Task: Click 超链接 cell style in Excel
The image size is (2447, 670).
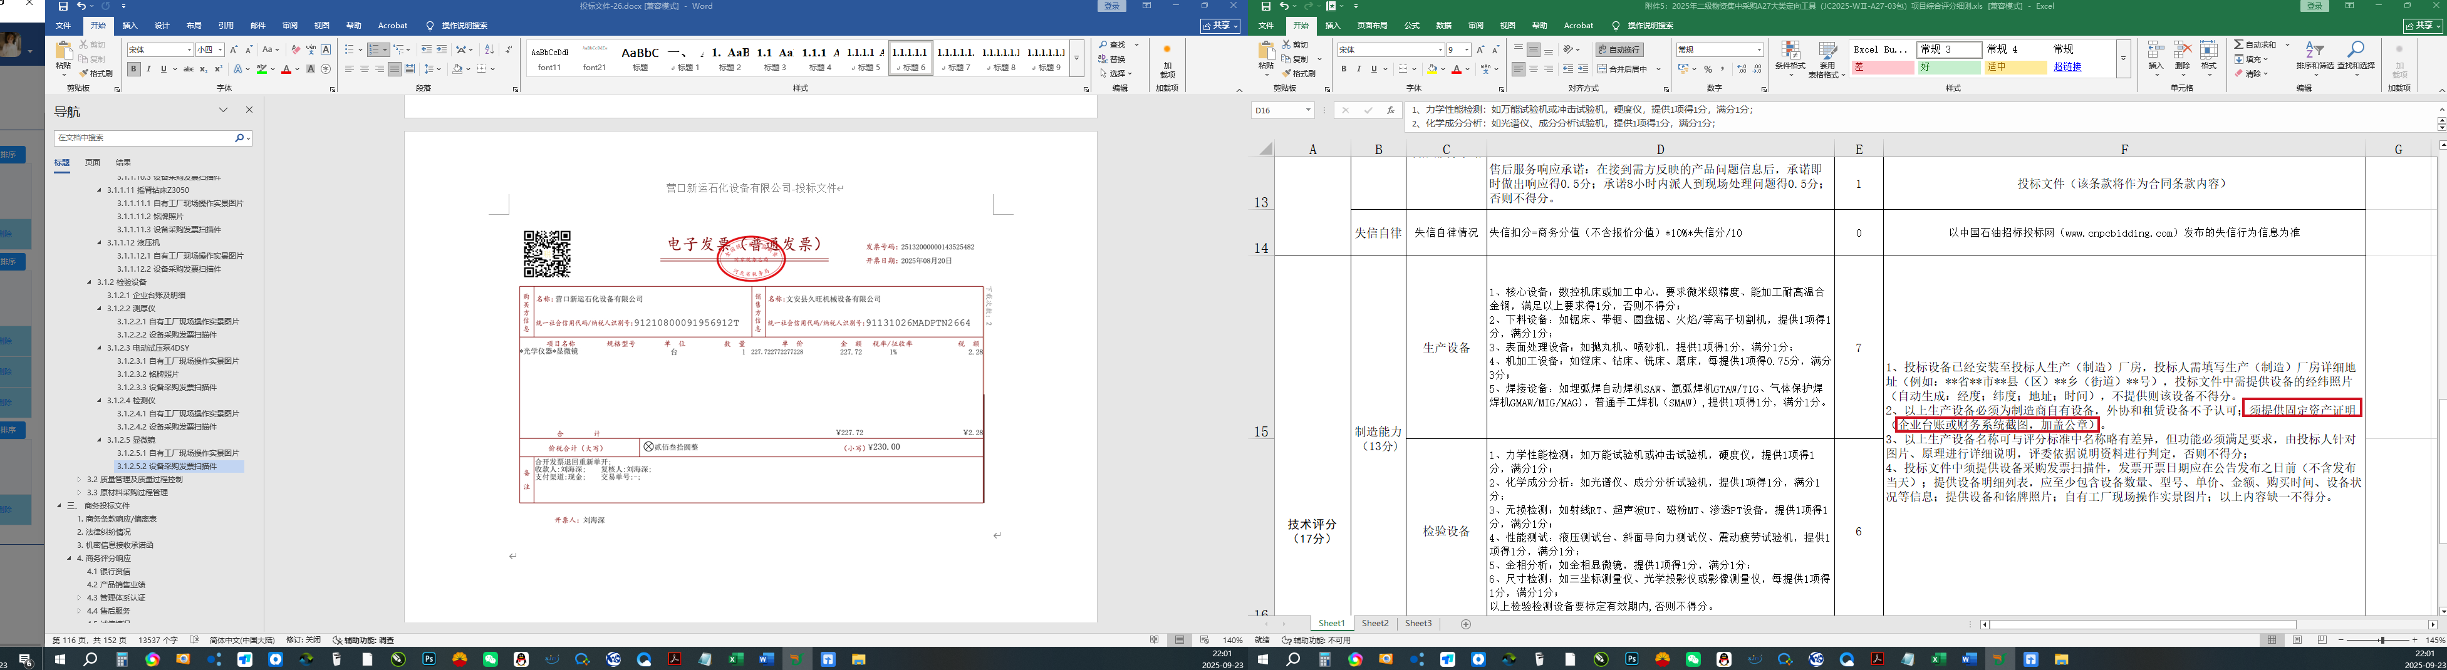Action: click(2067, 68)
